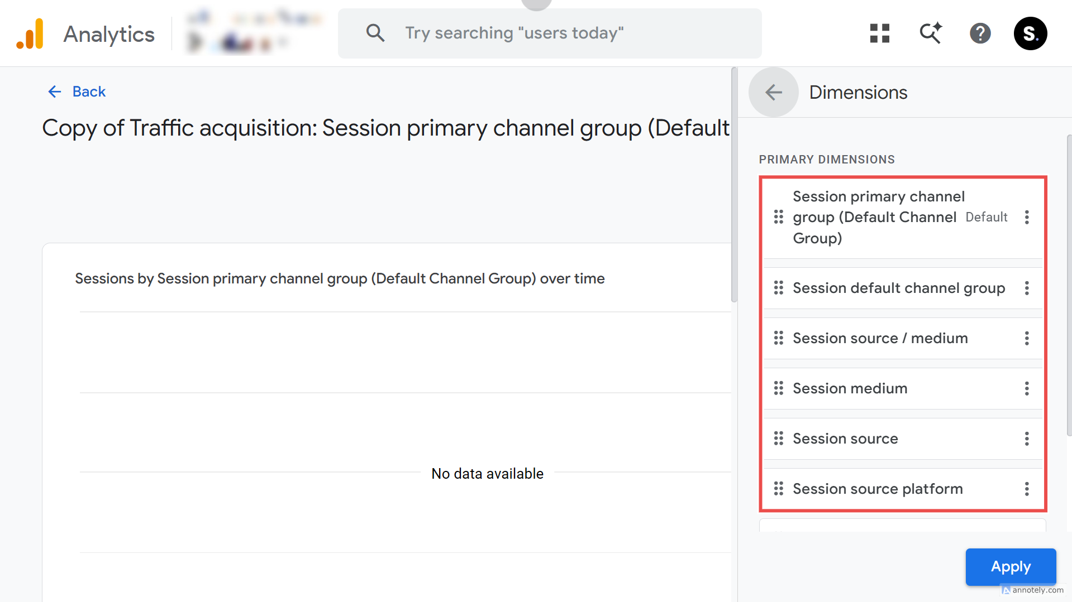Grab drag handle for Session medium
The image size is (1072, 602).
point(778,388)
